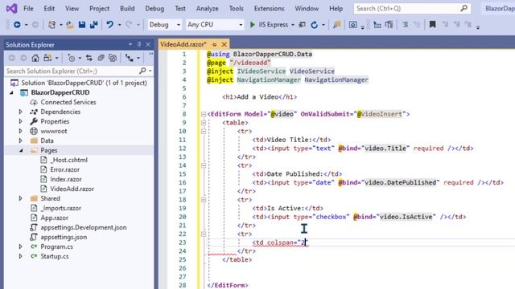Click the New Project toolbar icon
This screenshot has height=289, width=515.
pyautogui.click(x=51, y=25)
